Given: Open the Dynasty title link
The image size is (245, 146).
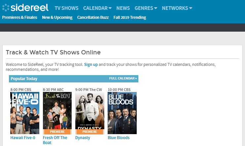Looking at the screenshot, I should 83,138.
